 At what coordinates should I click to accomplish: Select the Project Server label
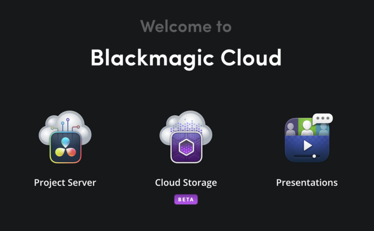pos(65,183)
